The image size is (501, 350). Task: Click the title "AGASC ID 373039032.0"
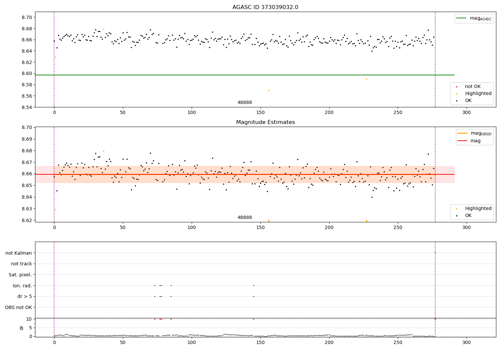pyautogui.click(x=265, y=7)
